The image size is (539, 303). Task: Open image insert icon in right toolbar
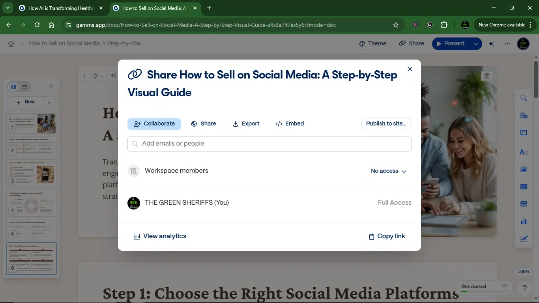click(x=524, y=169)
